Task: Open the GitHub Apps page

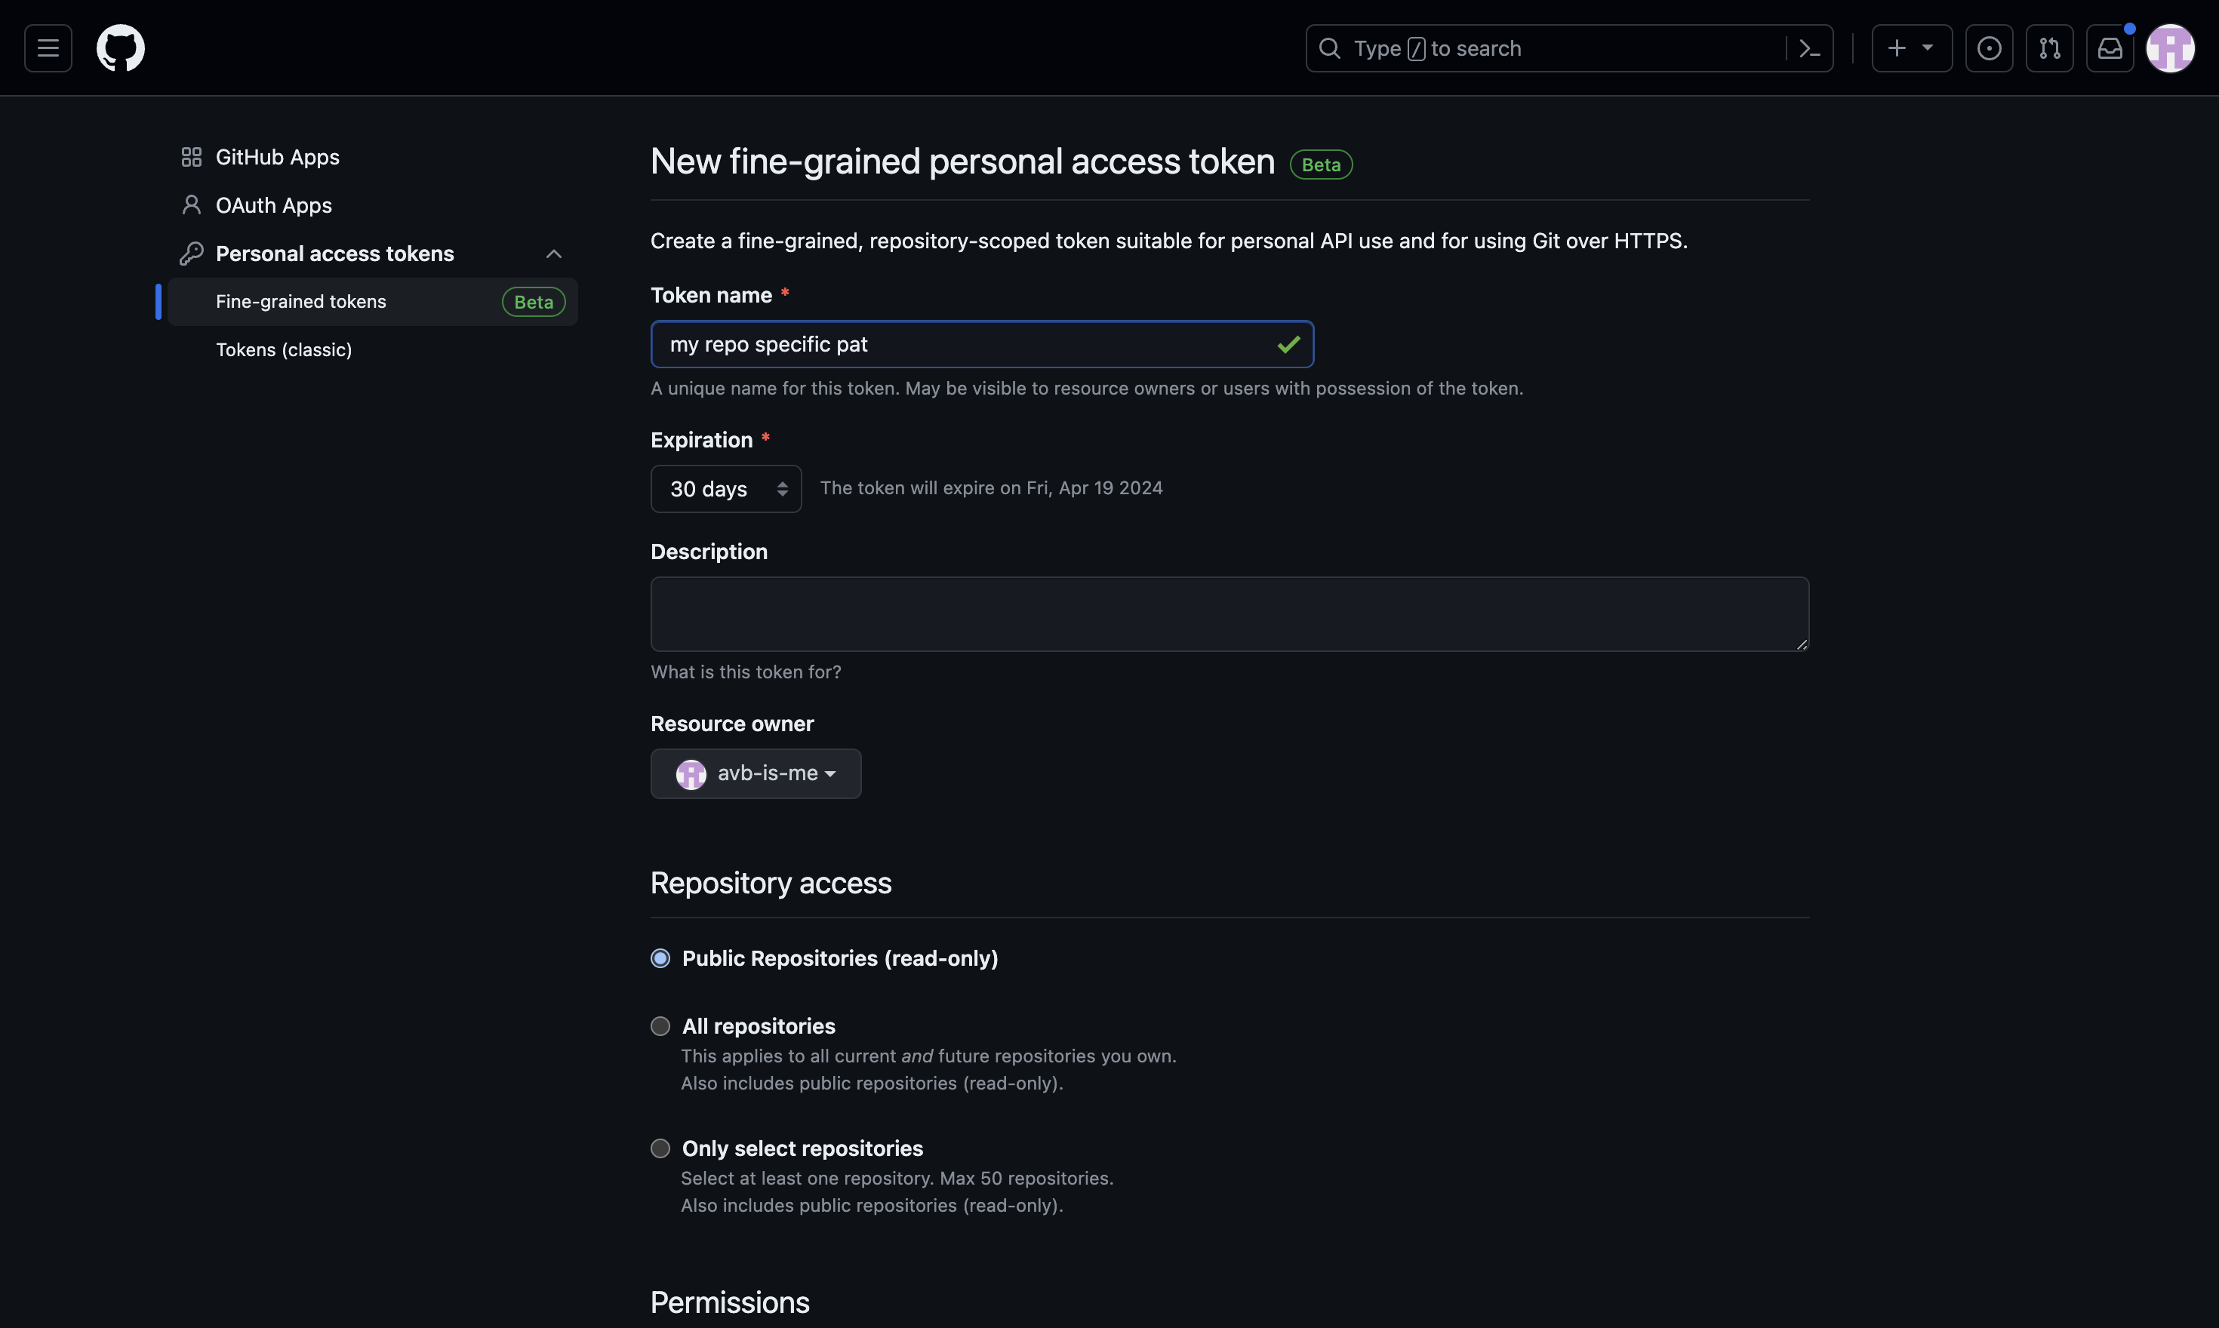Action: 276,157
